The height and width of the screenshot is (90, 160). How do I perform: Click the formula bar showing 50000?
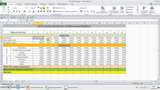tap(93, 20)
